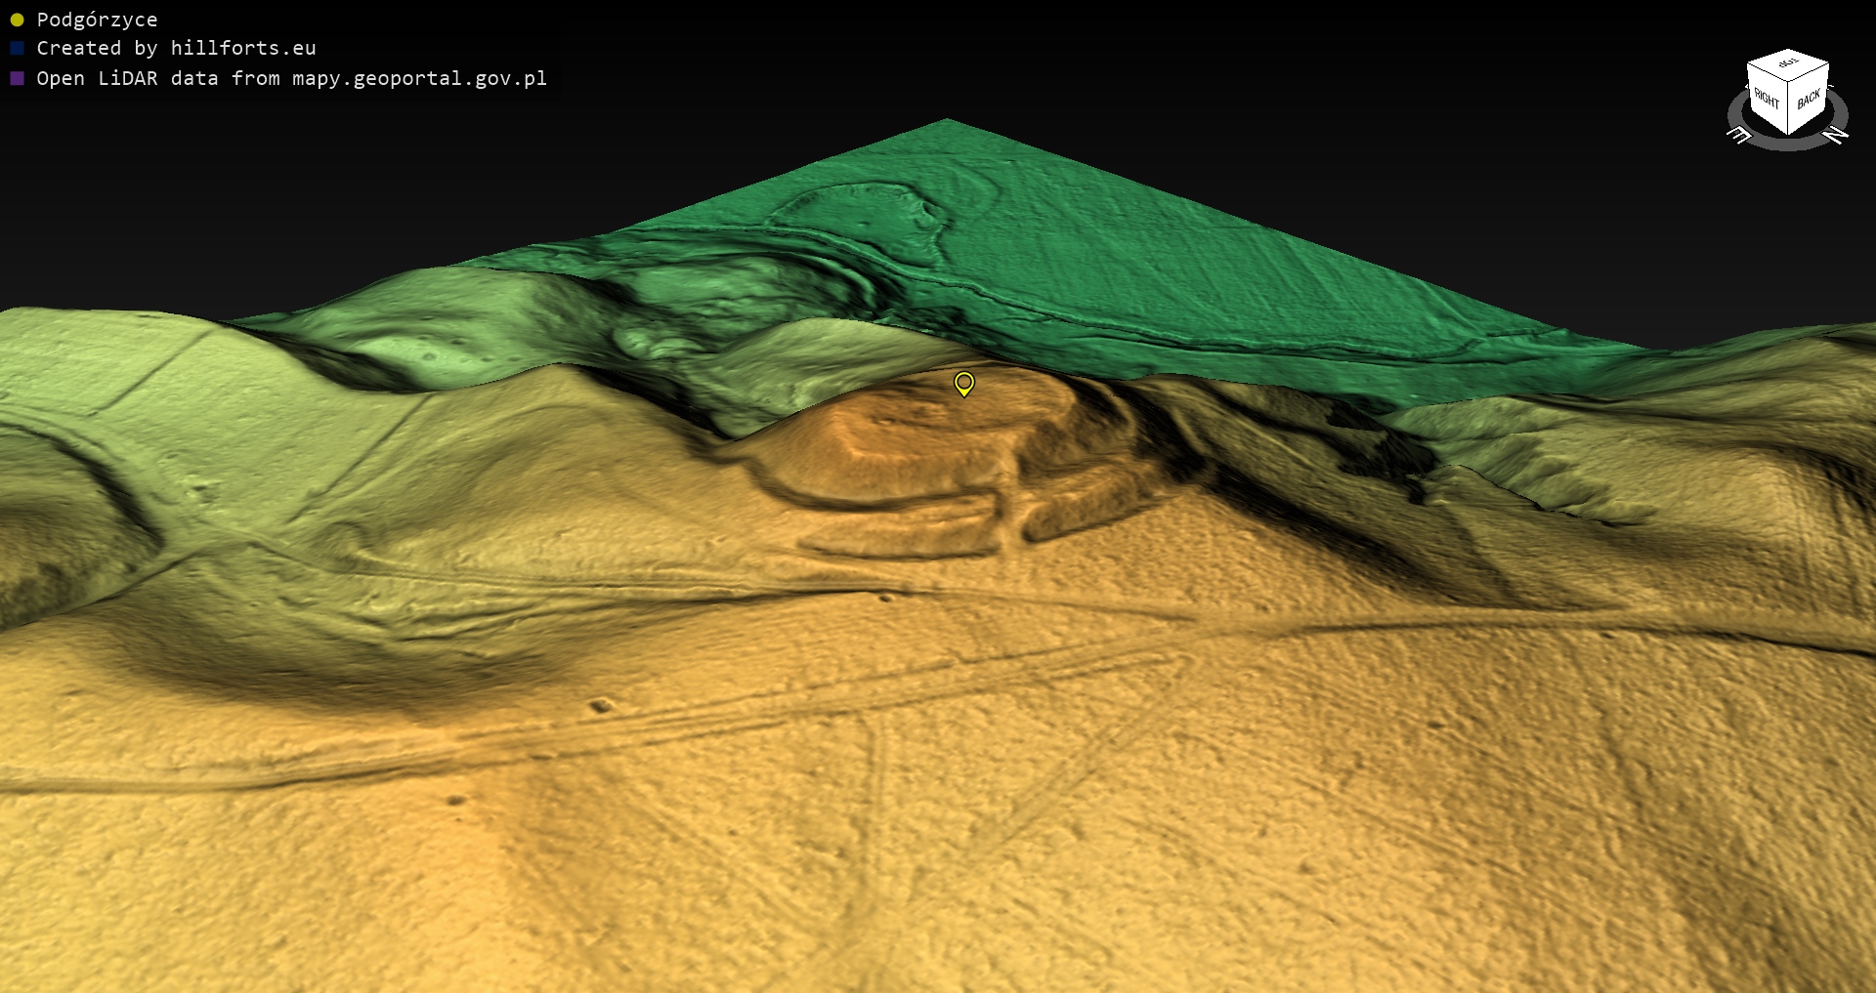Click the RIGHT face of the view cube
Screen dimensions: 1876x993
point(1767,98)
